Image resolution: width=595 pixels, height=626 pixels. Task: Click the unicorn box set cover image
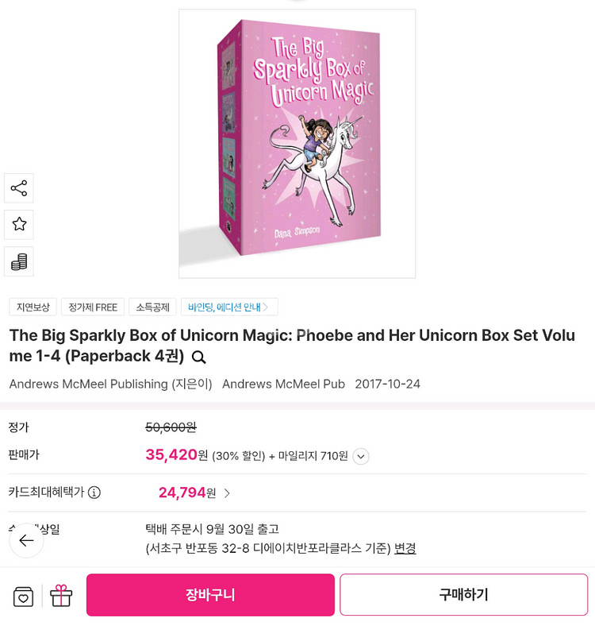[x=297, y=144]
